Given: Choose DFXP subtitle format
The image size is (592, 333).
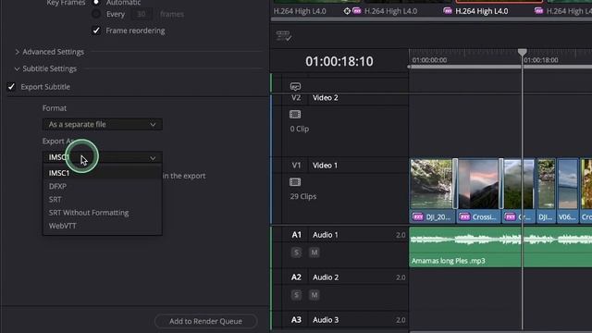Looking at the screenshot, I should tap(103, 186).
